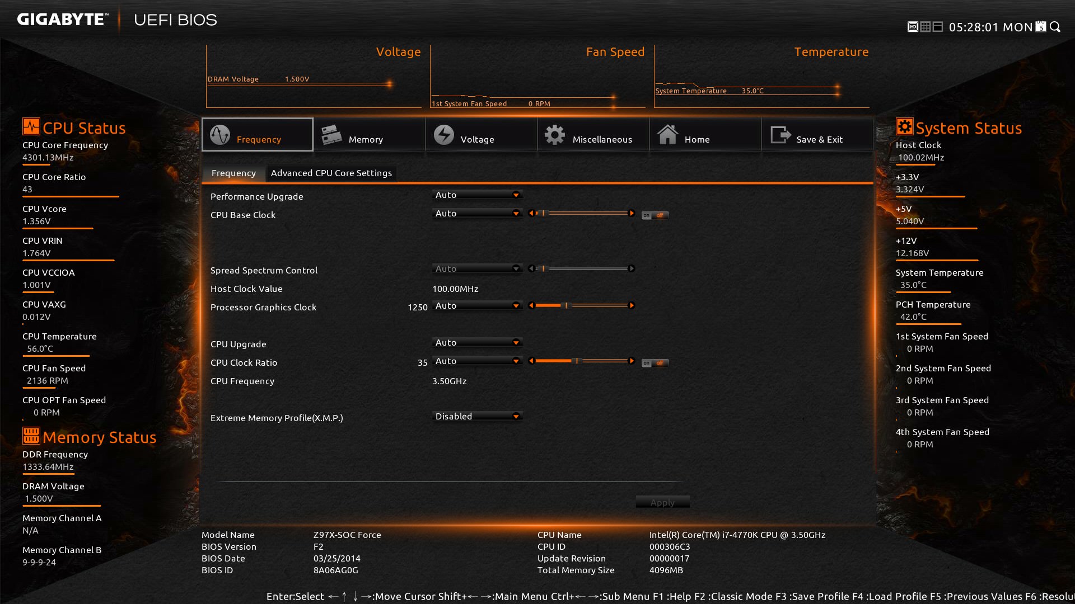Screen dimensions: 1075x604
Task: Click the Host Clock 100.02MHz value
Action: pos(921,157)
